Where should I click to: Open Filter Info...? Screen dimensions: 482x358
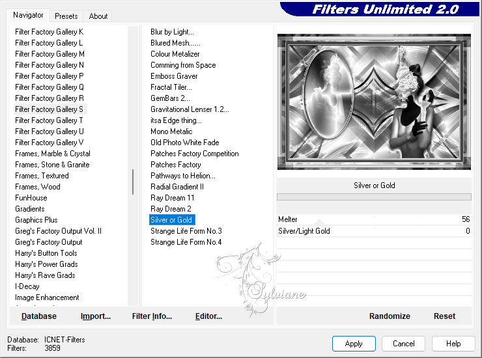point(152,316)
